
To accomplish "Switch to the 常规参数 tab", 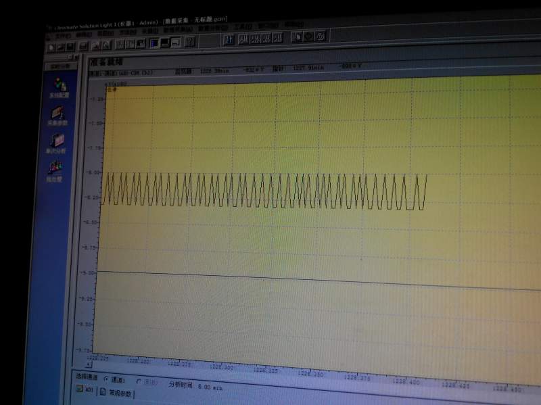I will click(x=116, y=393).
